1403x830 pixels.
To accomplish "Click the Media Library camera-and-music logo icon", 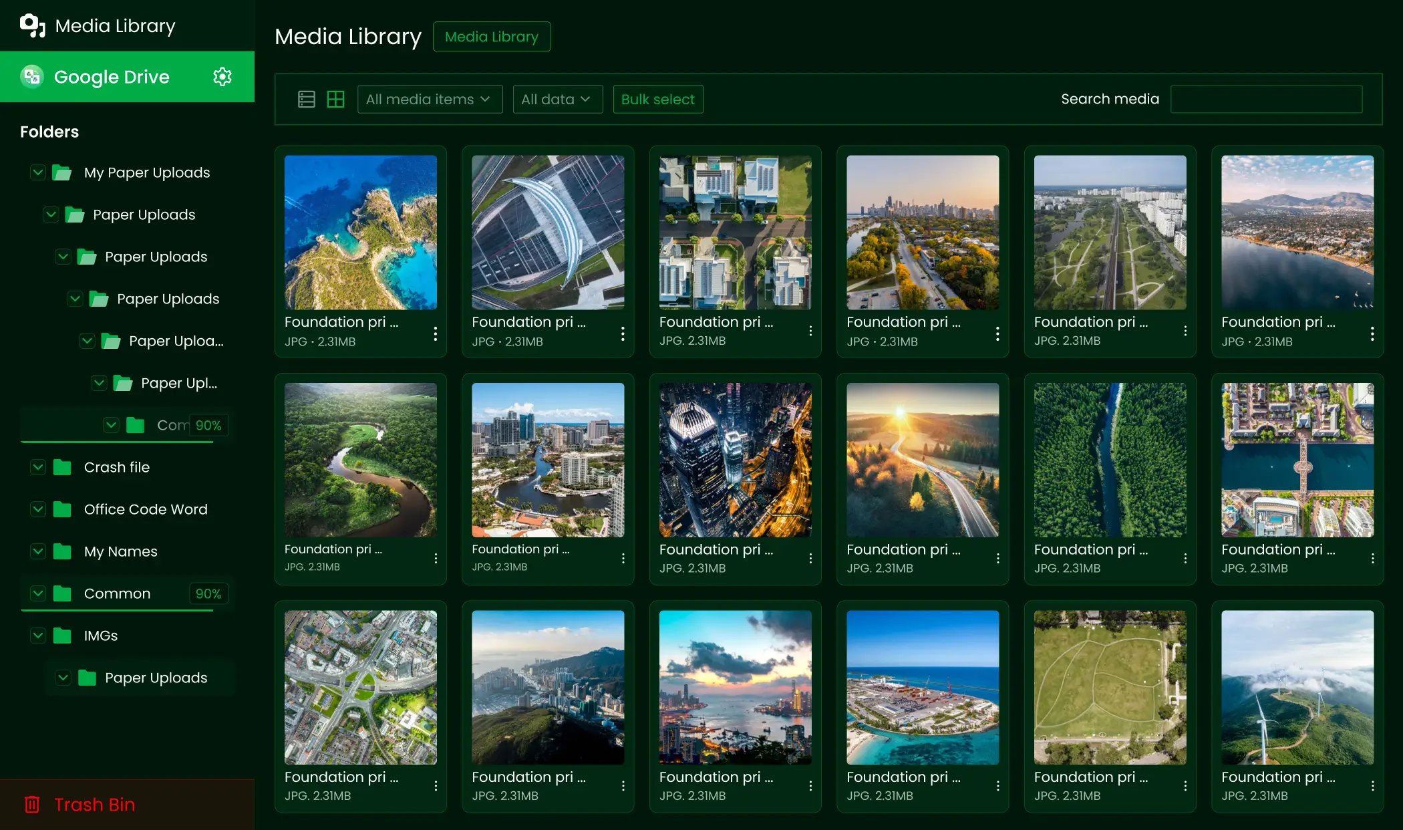I will coord(31,25).
